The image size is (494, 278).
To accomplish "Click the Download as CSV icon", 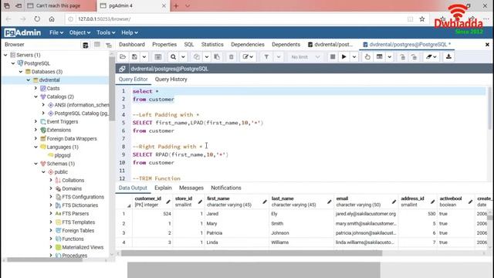I will [x=448, y=56].
